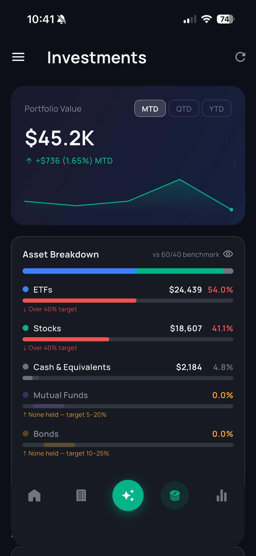
Task: Tap the endpoint dot on the portfolio chart
Action: pos(232,209)
